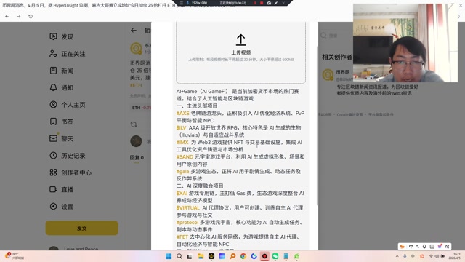Click the red stop recording button
Screen dimensions: 465x262
(262, 3)
